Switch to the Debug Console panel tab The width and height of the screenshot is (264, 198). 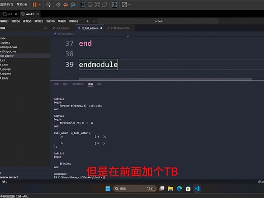click(x=78, y=84)
